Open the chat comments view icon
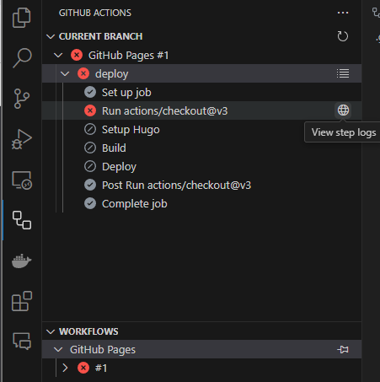This screenshot has height=382, width=380. click(x=22, y=341)
